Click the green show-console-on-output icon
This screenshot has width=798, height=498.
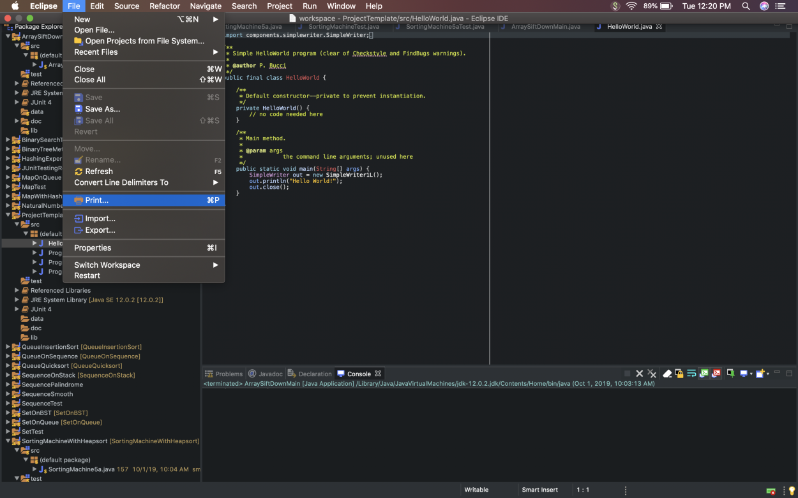click(704, 374)
